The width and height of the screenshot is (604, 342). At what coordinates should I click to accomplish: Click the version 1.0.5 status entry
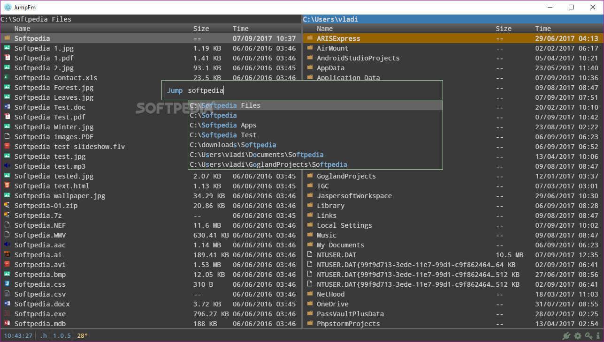click(62, 335)
